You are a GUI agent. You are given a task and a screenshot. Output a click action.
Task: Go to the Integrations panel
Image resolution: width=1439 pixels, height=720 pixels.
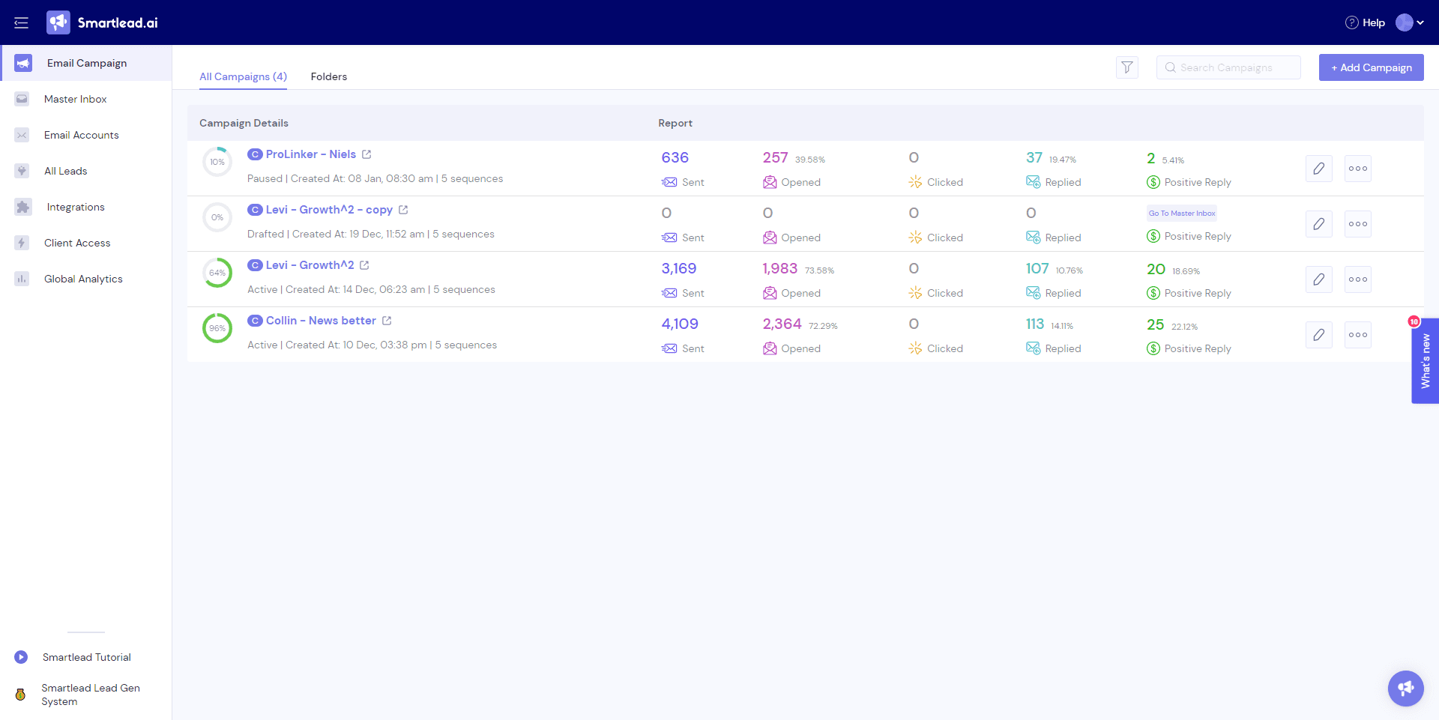(22, 207)
